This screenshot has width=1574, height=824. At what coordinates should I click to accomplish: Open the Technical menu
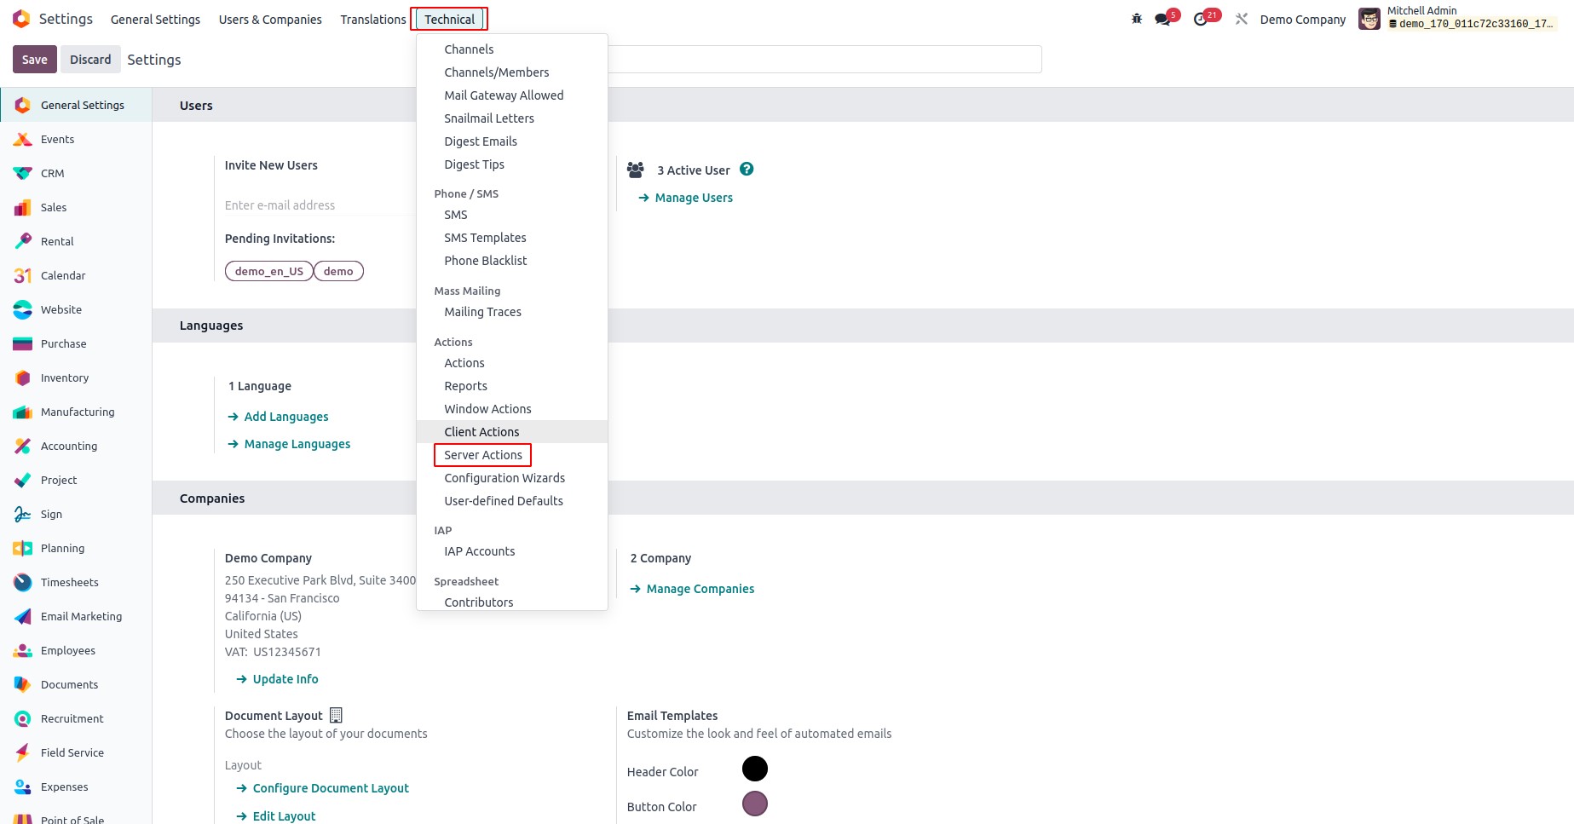coord(449,19)
